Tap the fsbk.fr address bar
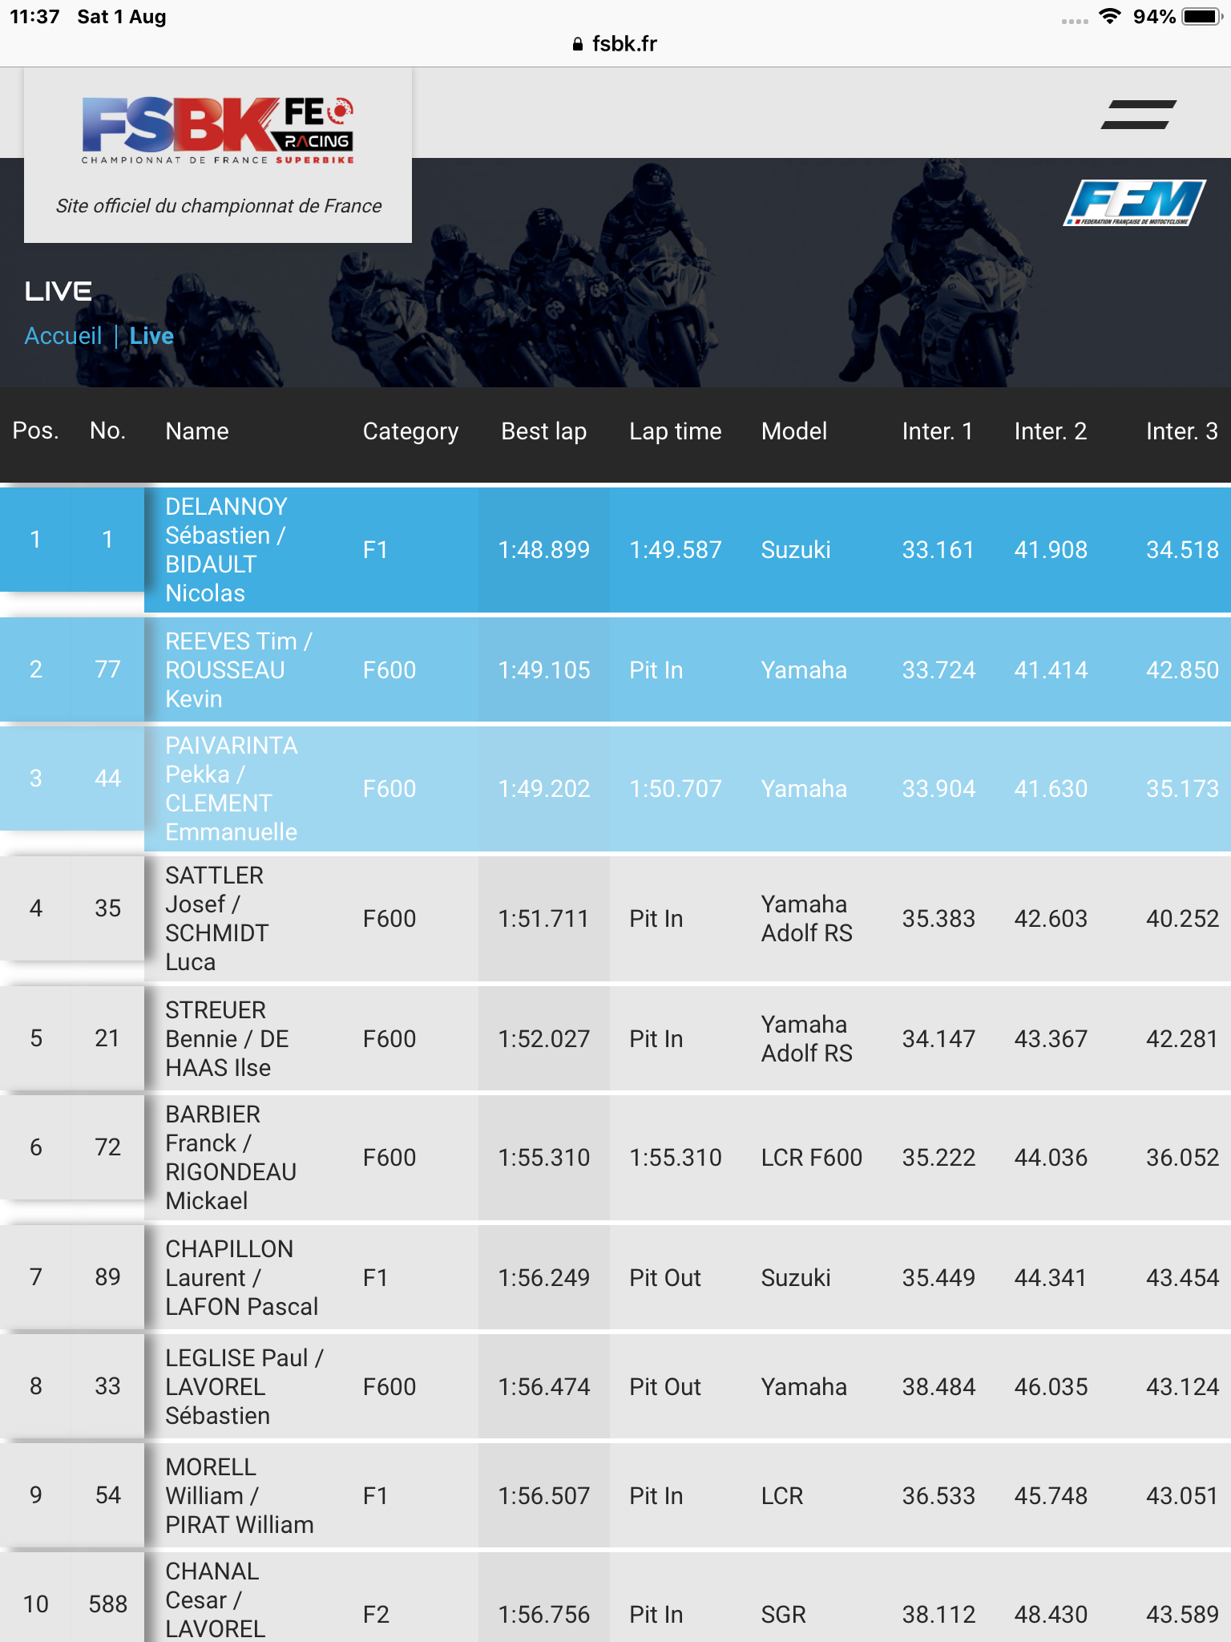Screen dimensions: 1231x1642 [x=615, y=44]
